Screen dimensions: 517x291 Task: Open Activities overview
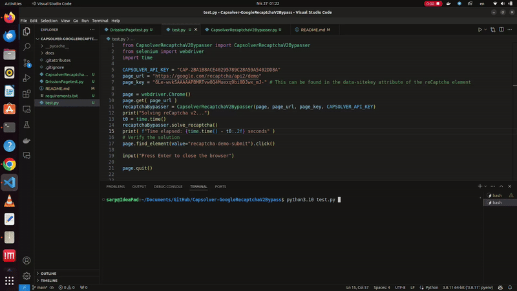tap(13, 4)
